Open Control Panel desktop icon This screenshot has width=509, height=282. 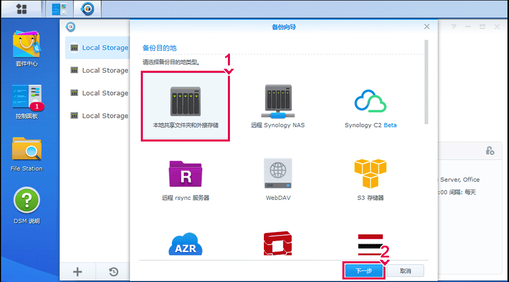pos(27,102)
